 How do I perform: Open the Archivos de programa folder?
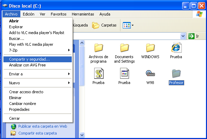98,48
